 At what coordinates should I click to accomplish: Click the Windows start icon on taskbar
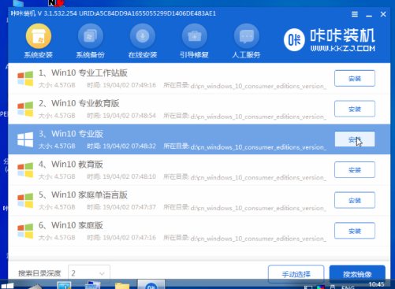[7, 286]
